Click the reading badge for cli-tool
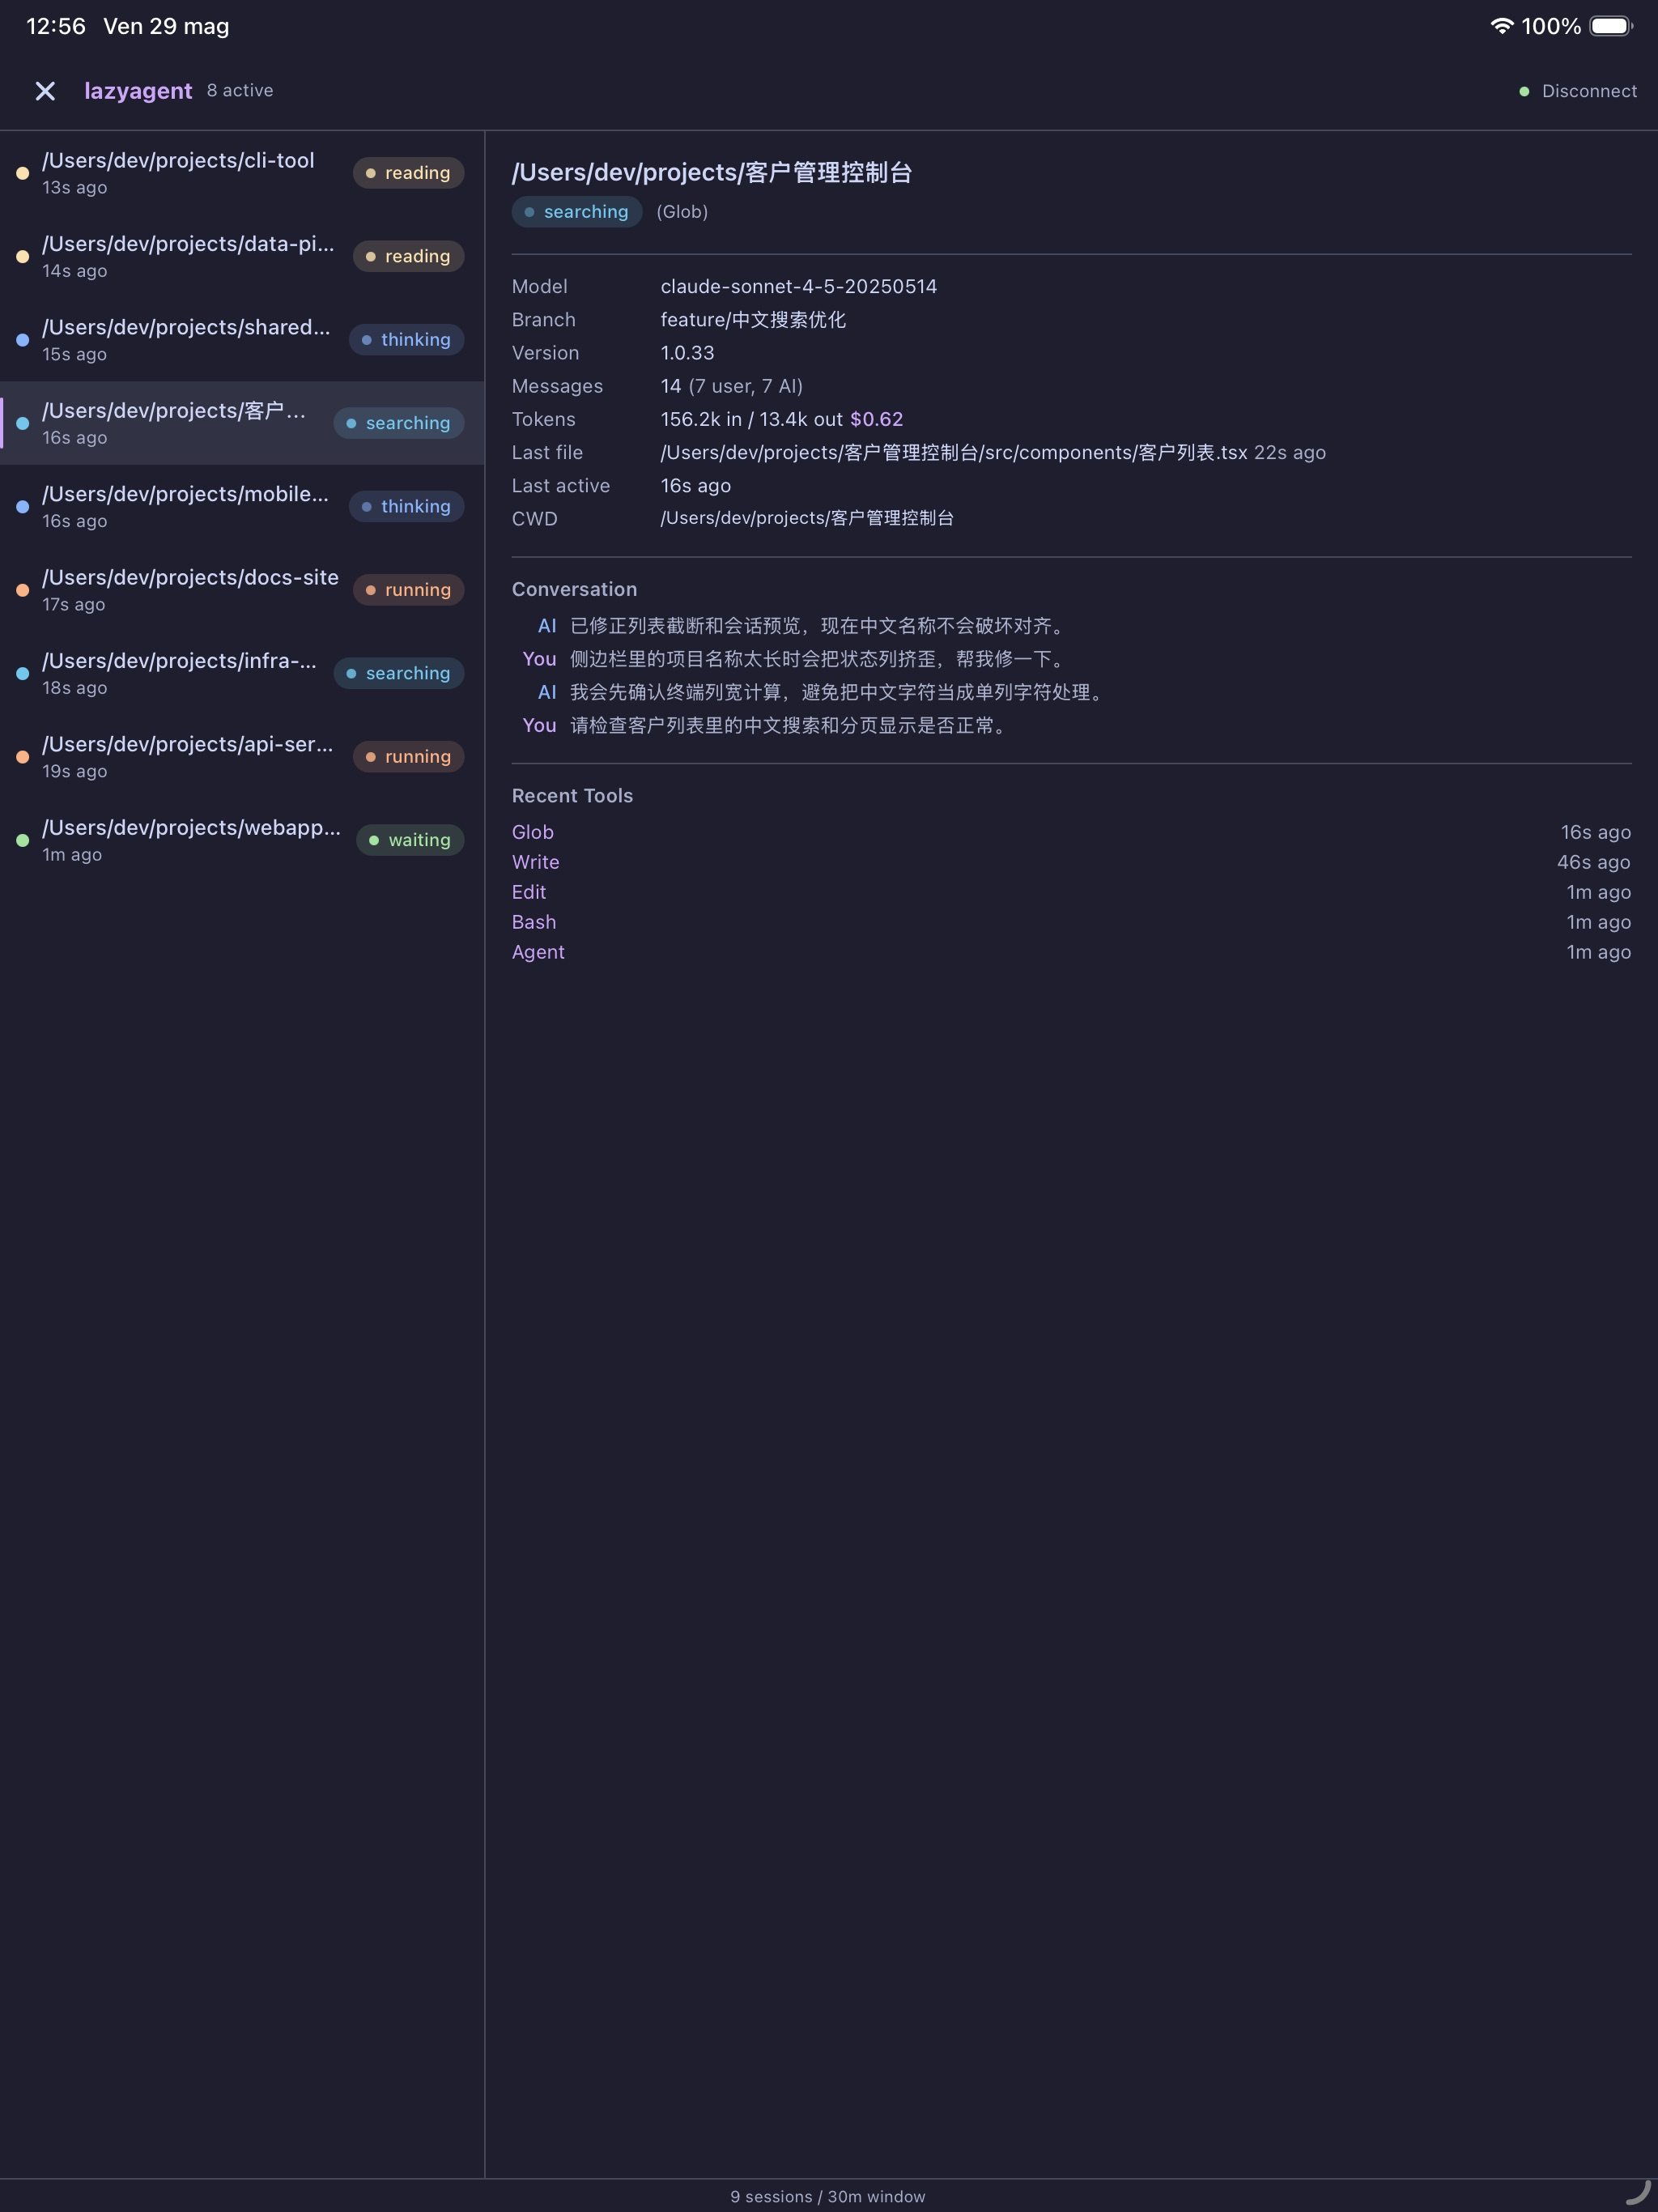 pos(408,173)
